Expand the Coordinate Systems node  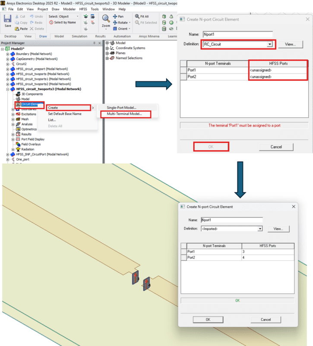click(x=107, y=48)
